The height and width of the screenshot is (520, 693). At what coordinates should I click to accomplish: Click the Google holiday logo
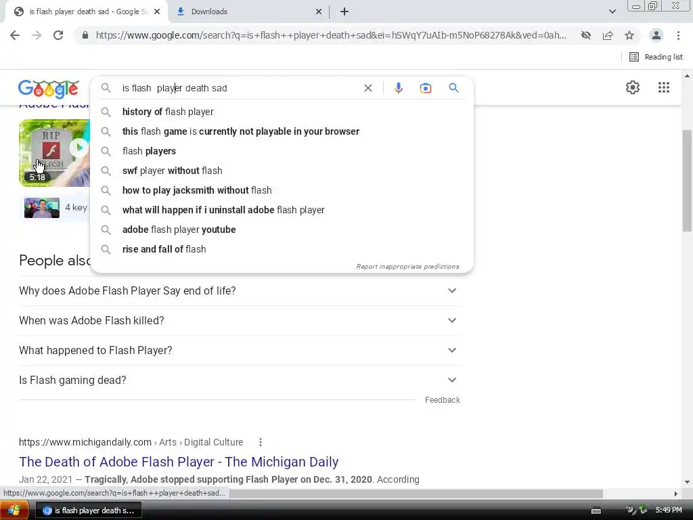click(x=49, y=89)
